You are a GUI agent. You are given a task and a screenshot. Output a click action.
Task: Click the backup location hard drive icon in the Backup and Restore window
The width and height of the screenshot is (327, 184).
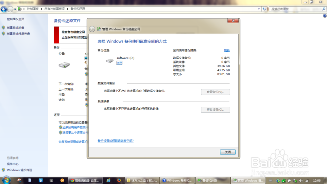point(64,65)
